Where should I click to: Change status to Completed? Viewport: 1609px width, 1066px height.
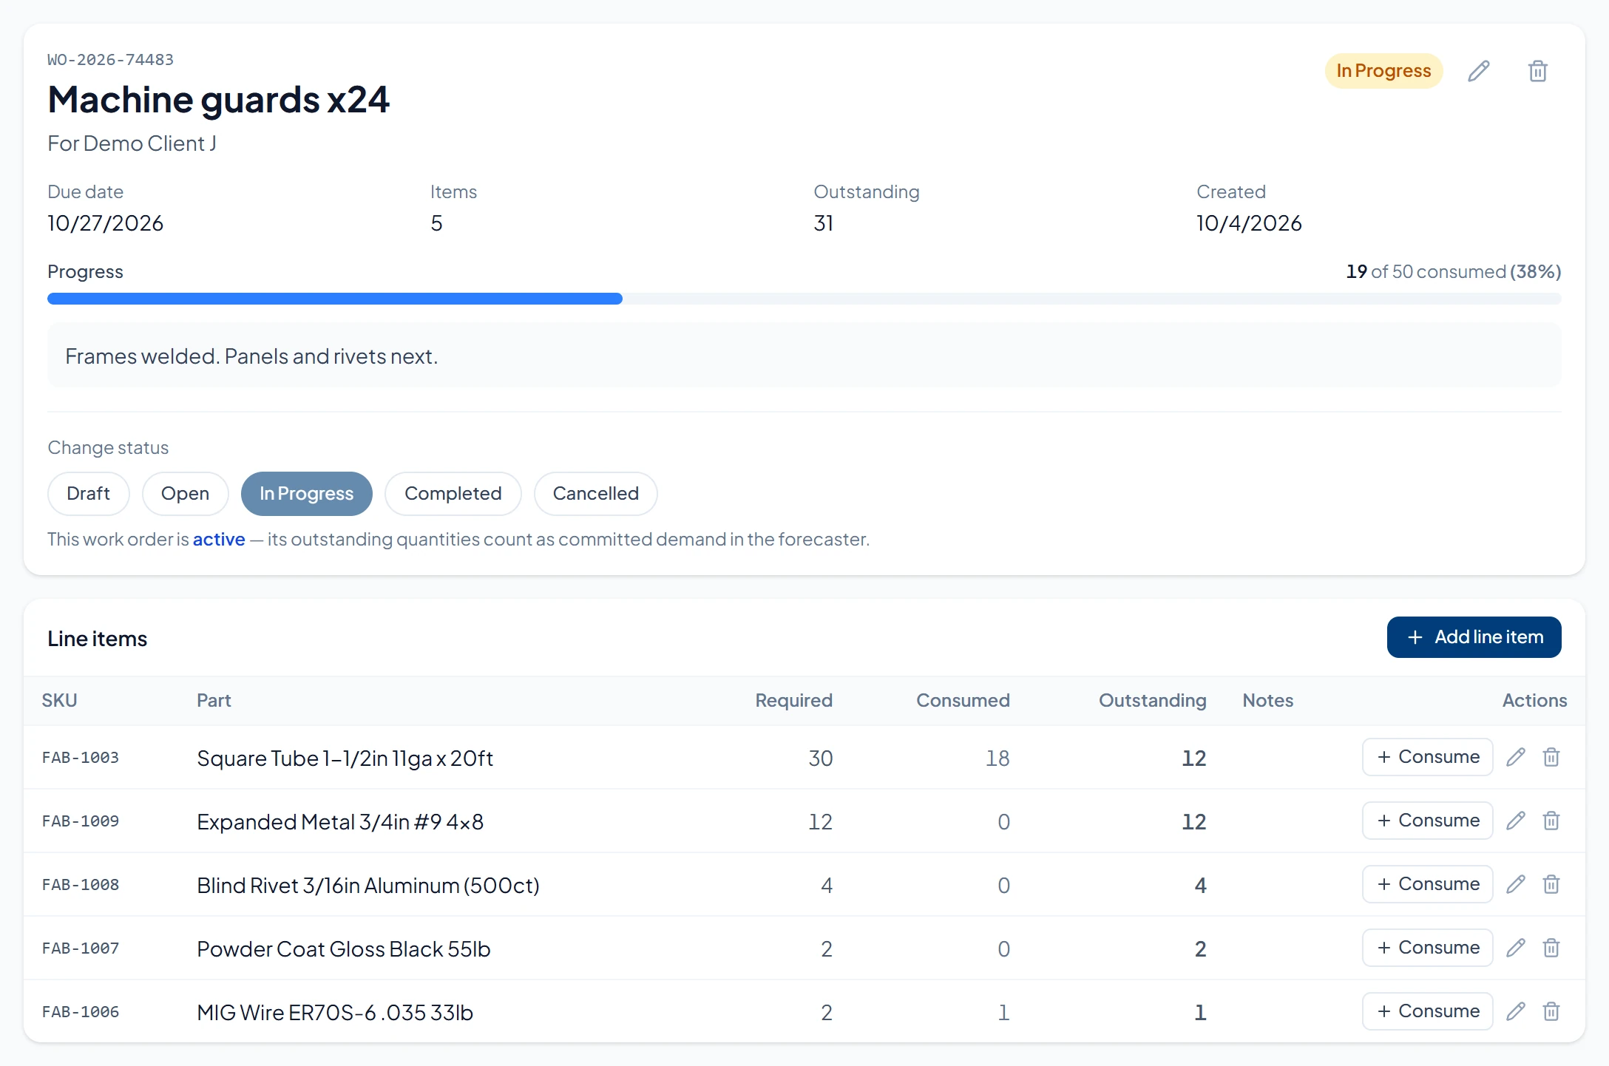tap(453, 493)
